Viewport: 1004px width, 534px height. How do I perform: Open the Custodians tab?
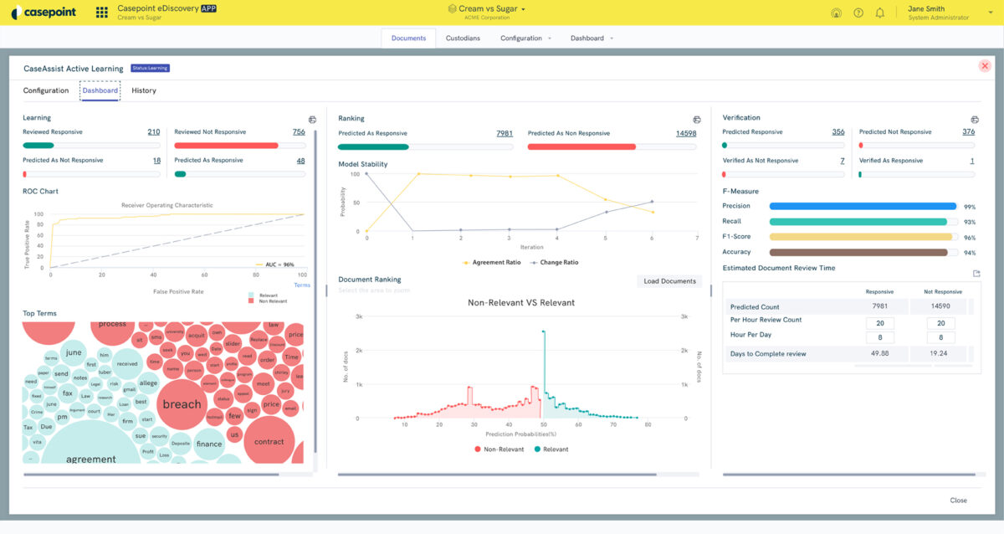point(462,38)
